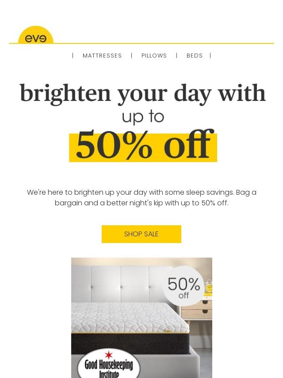Click the Good Housekeeping Institute badge
This screenshot has width=283, height=378.
(109, 363)
